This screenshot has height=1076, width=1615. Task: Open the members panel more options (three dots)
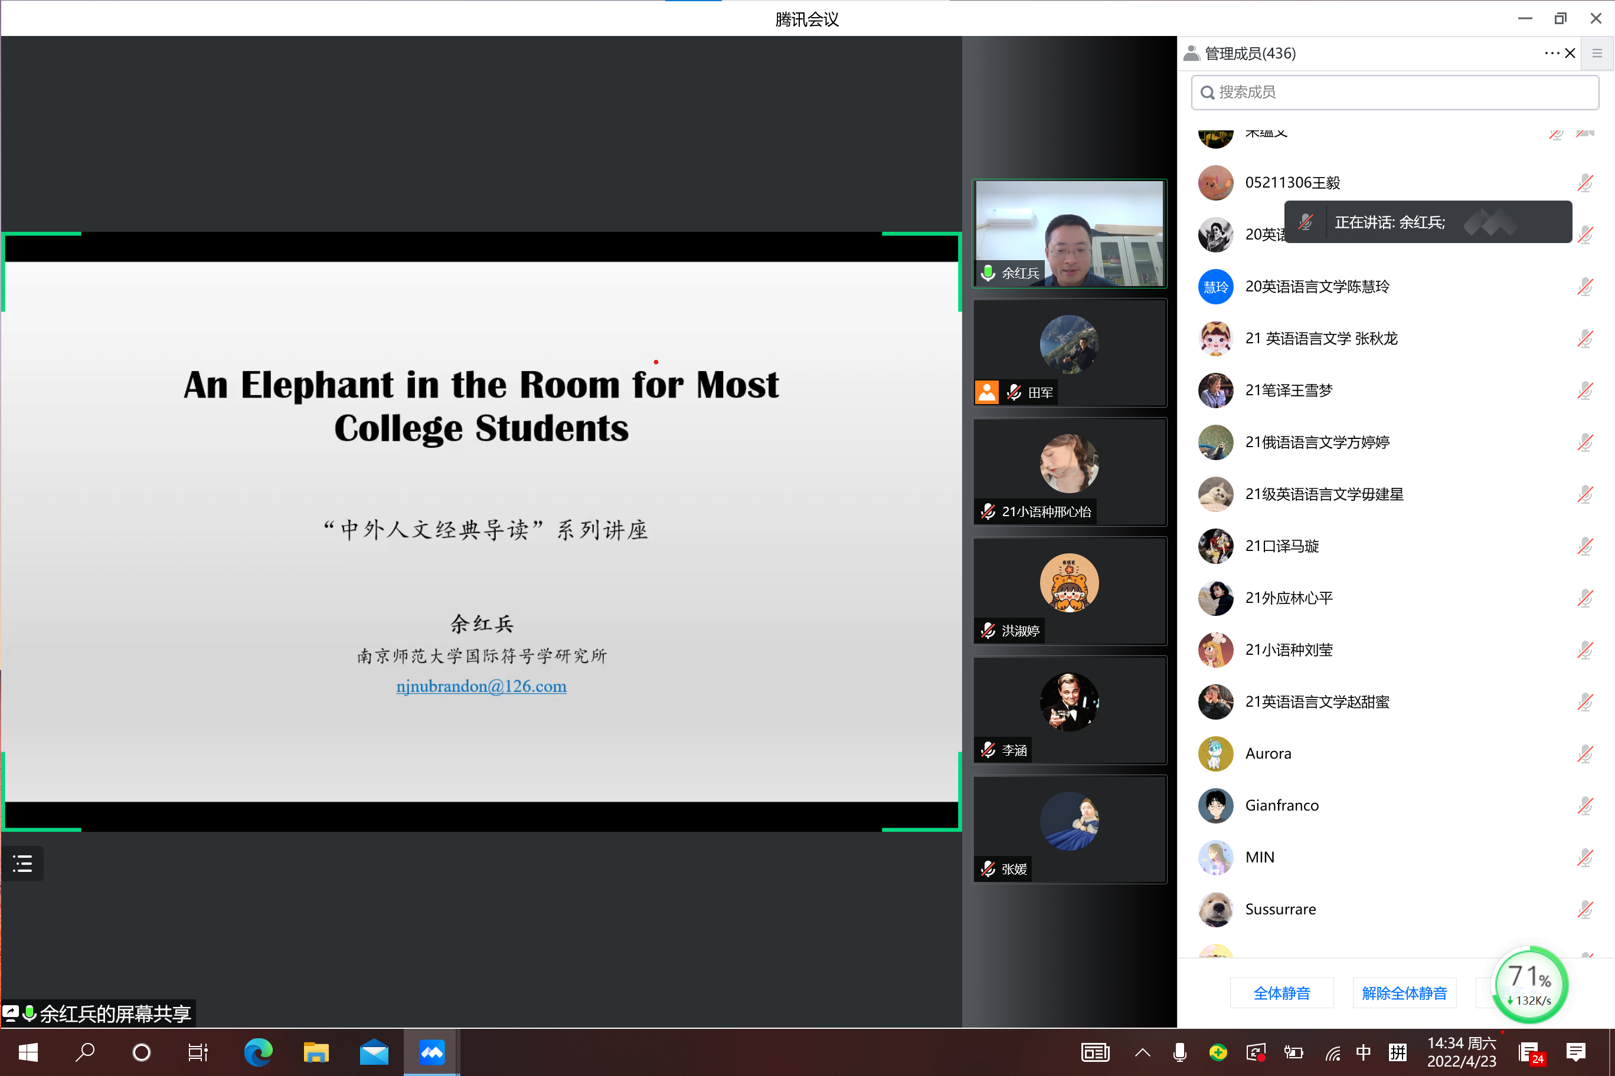(x=1551, y=54)
